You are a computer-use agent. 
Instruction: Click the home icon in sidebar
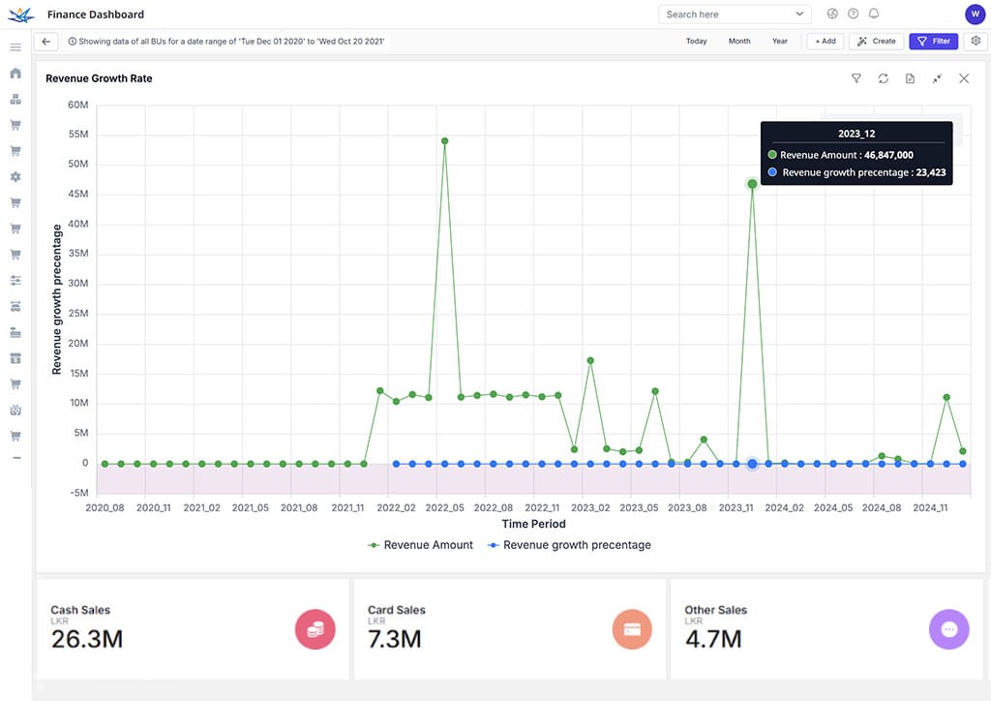click(15, 74)
